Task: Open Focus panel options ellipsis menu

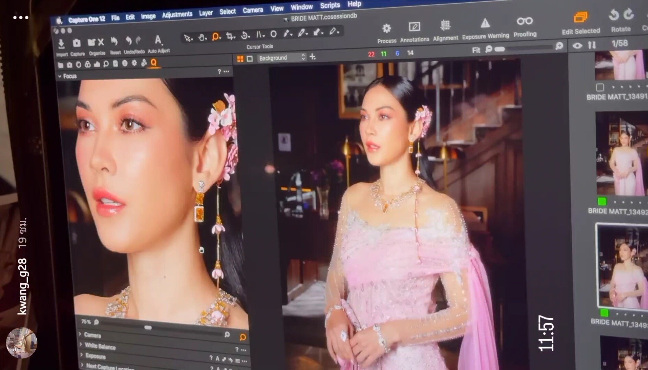Action: pyautogui.click(x=226, y=72)
